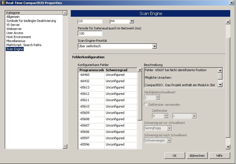Click Beschreibung box scroll down arrow
The width and height of the screenshot is (236, 164).
220,85
